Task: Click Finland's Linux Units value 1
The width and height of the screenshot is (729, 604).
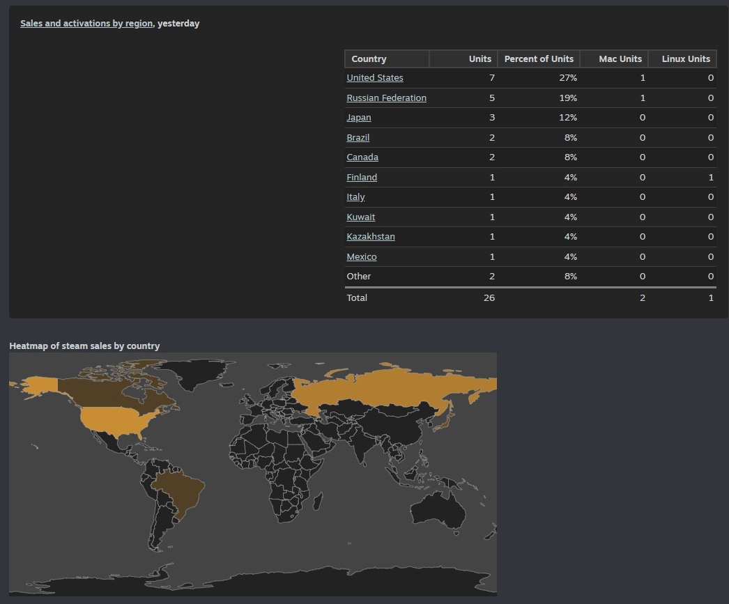Action: click(x=711, y=177)
